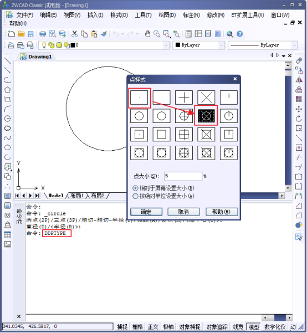The height and width of the screenshot is (333, 307).
Task: Open the ByLayer linetype dropdown
Action: click(x=294, y=45)
